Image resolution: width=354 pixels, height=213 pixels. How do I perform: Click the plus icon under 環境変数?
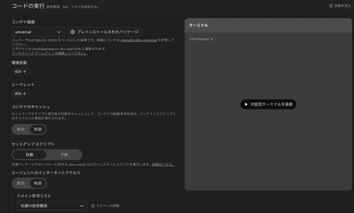click(25, 72)
